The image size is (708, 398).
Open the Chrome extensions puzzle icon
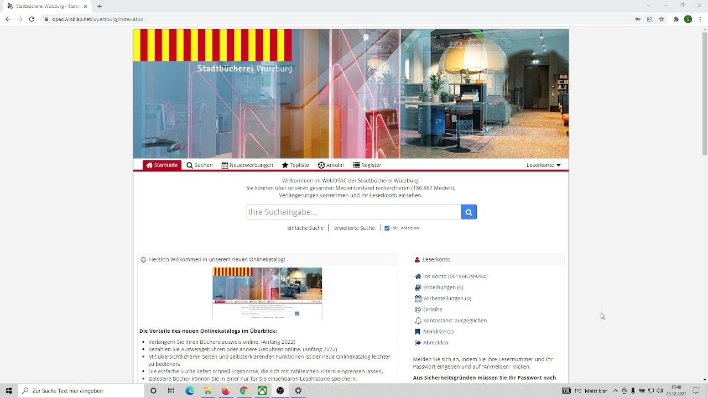click(676, 19)
